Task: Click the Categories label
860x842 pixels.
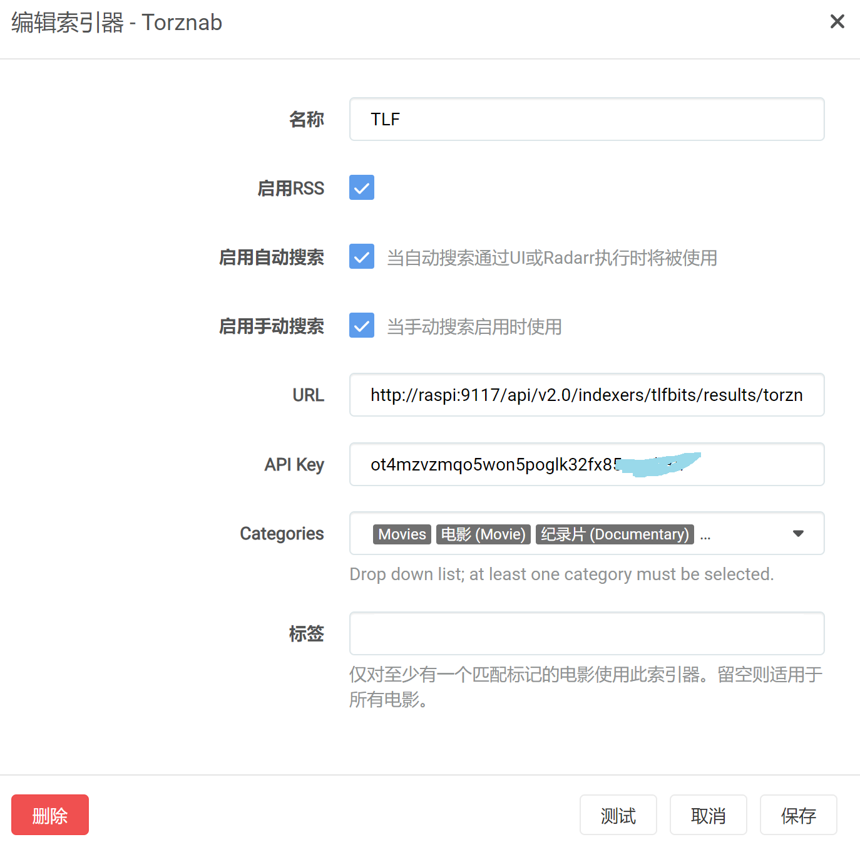Action: tap(282, 534)
